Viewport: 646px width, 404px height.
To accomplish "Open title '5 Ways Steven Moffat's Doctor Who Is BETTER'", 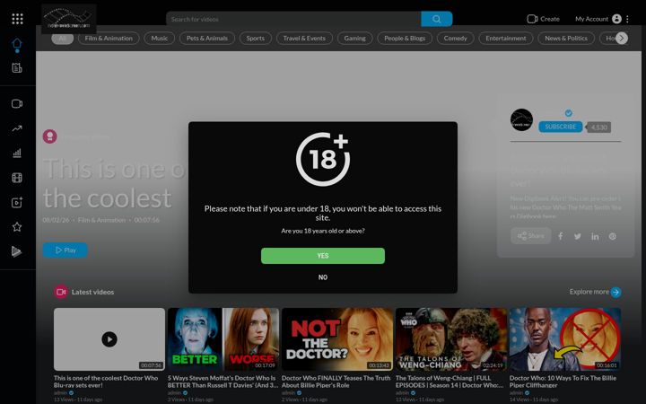I will point(223,382).
